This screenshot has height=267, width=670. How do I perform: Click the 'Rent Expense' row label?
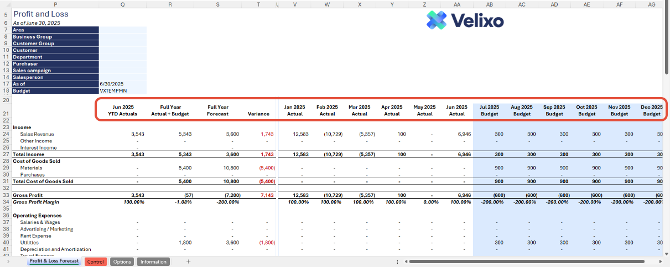click(36, 236)
